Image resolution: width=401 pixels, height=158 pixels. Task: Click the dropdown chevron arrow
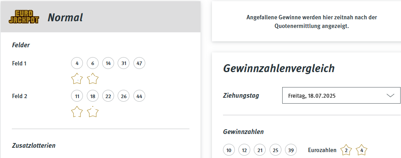(x=390, y=95)
